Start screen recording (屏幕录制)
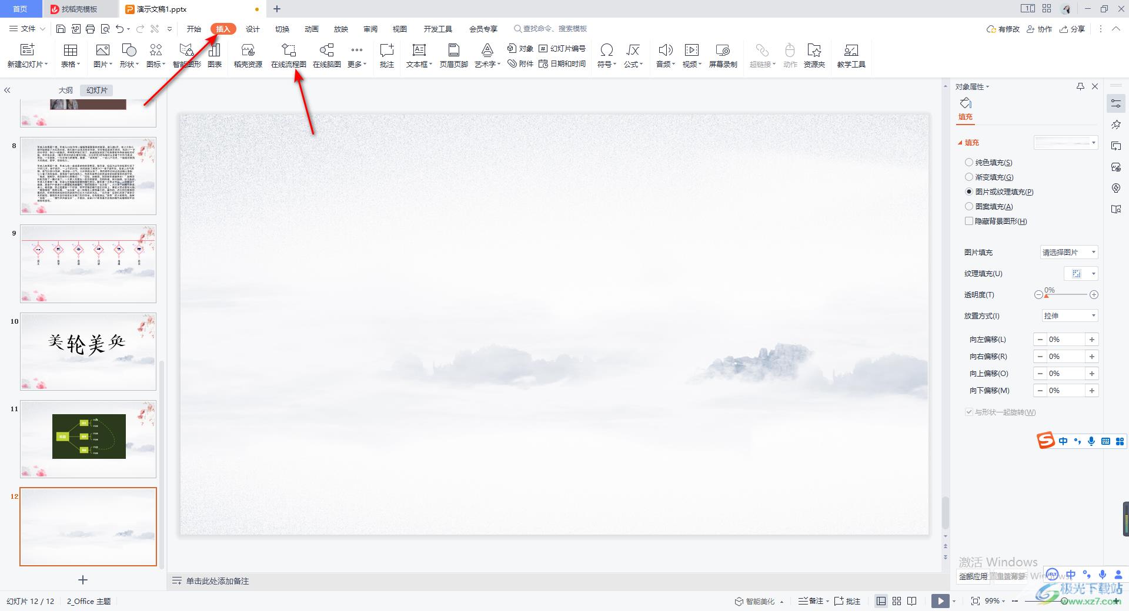Viewport: 1129px width, 611px height. click(x=723, y=56)
